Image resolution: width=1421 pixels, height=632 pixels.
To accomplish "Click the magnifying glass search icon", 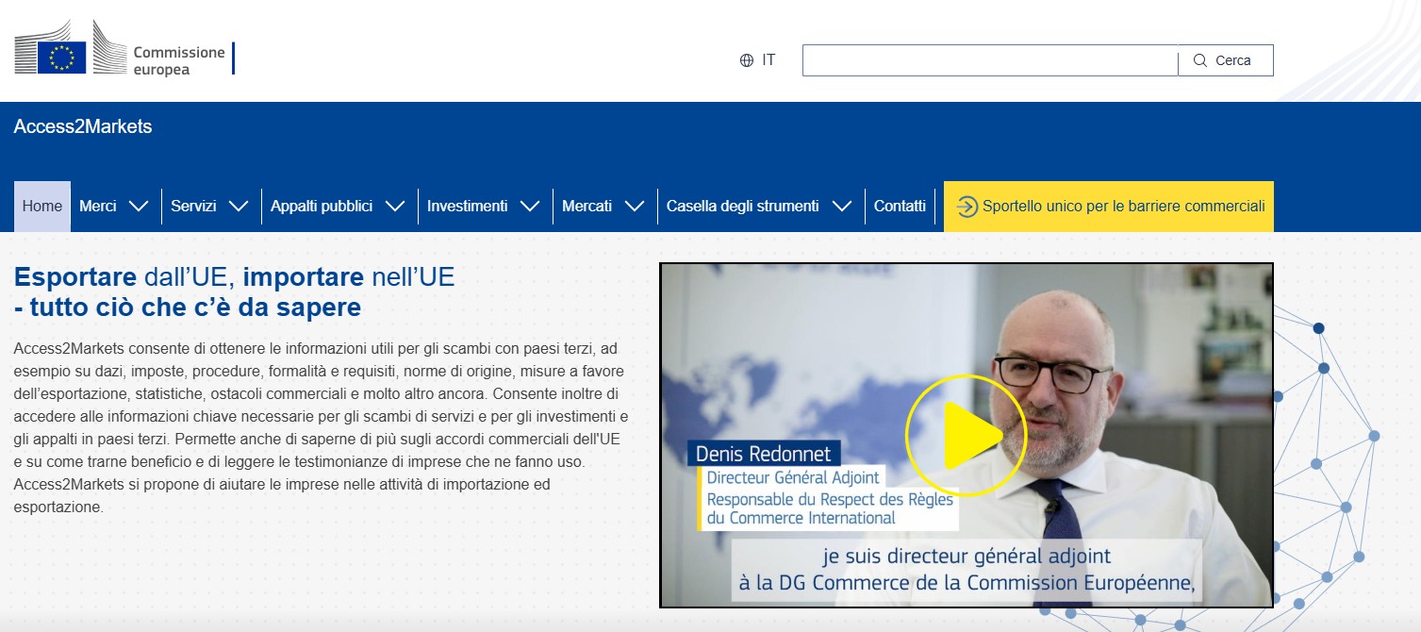I will pos(1200,60).
